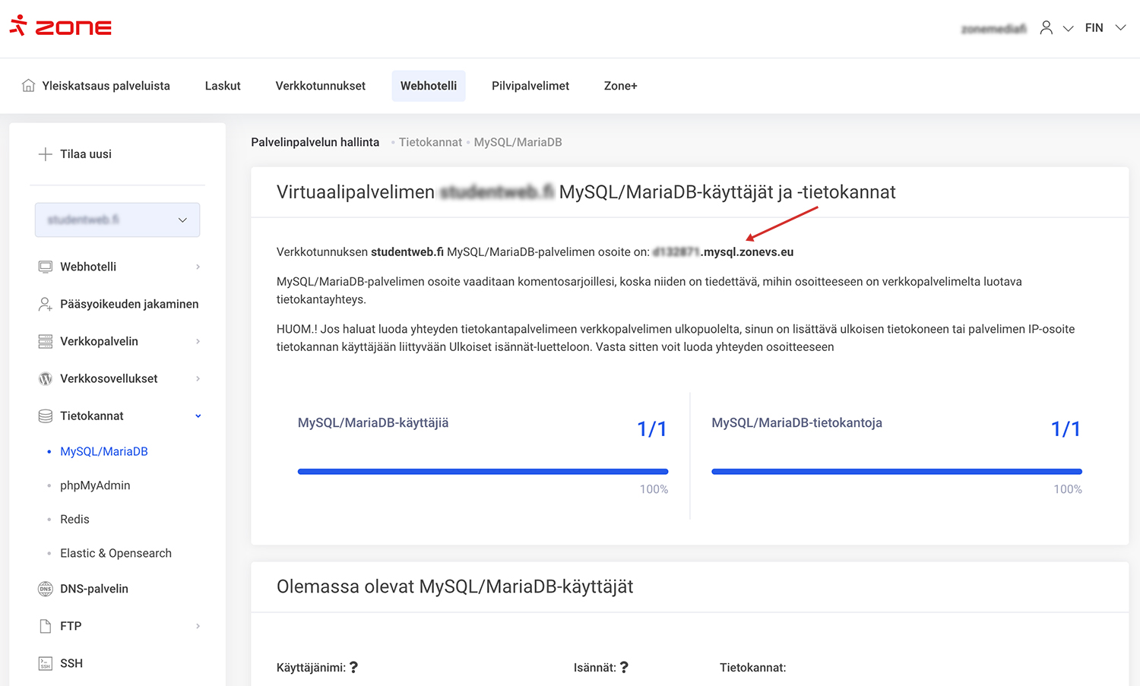The image size is (1140, 686).
Task: Click the home icon beside Yleiskatsaus palveluista
Action: coord(28,86)
